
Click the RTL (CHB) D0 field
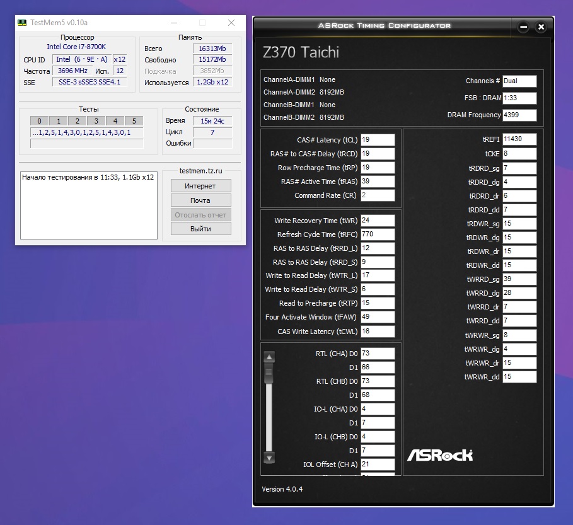click(378, 381)
